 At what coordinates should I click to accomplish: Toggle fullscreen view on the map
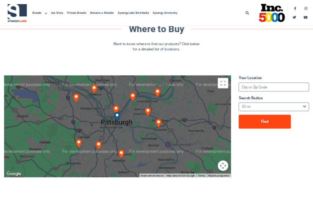click(223, 83)
